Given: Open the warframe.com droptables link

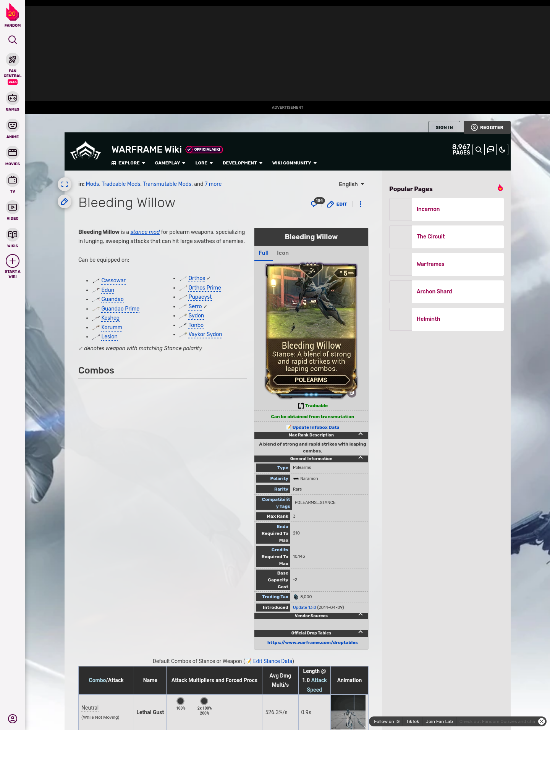Looking at the screenshot, I should click(312, 642).
